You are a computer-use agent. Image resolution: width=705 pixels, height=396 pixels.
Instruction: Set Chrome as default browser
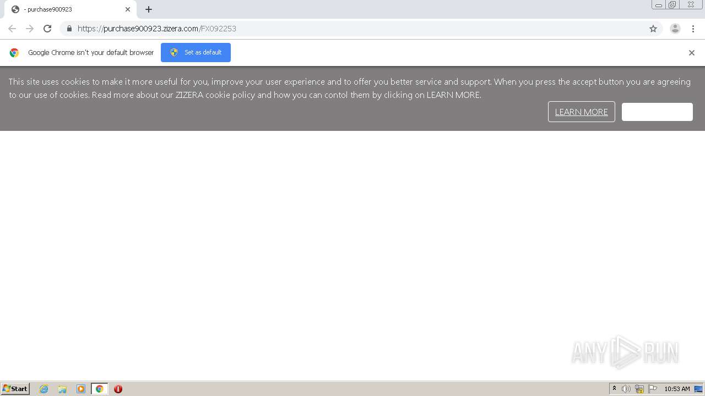point(196,52)
